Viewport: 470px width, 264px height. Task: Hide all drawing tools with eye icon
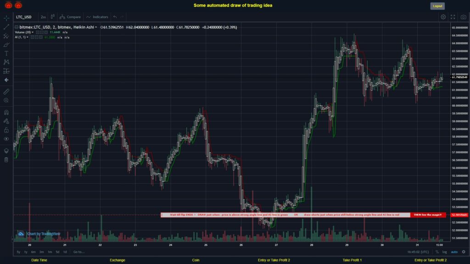tap(6, 139)
